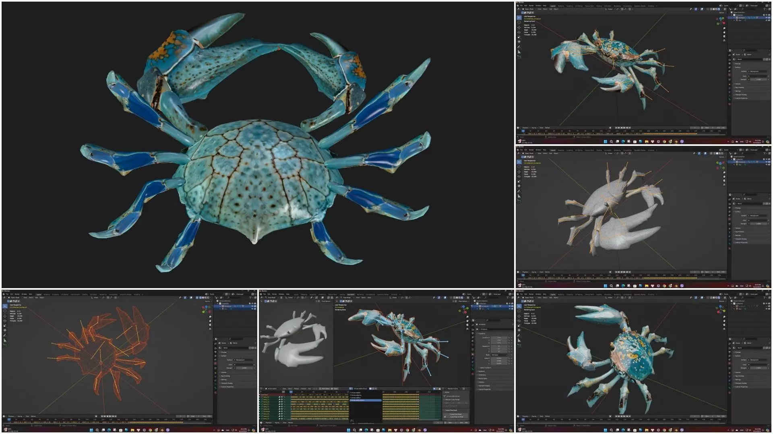Toggle Collection eye visibility in wireframe window outliner

coord(252,303)
